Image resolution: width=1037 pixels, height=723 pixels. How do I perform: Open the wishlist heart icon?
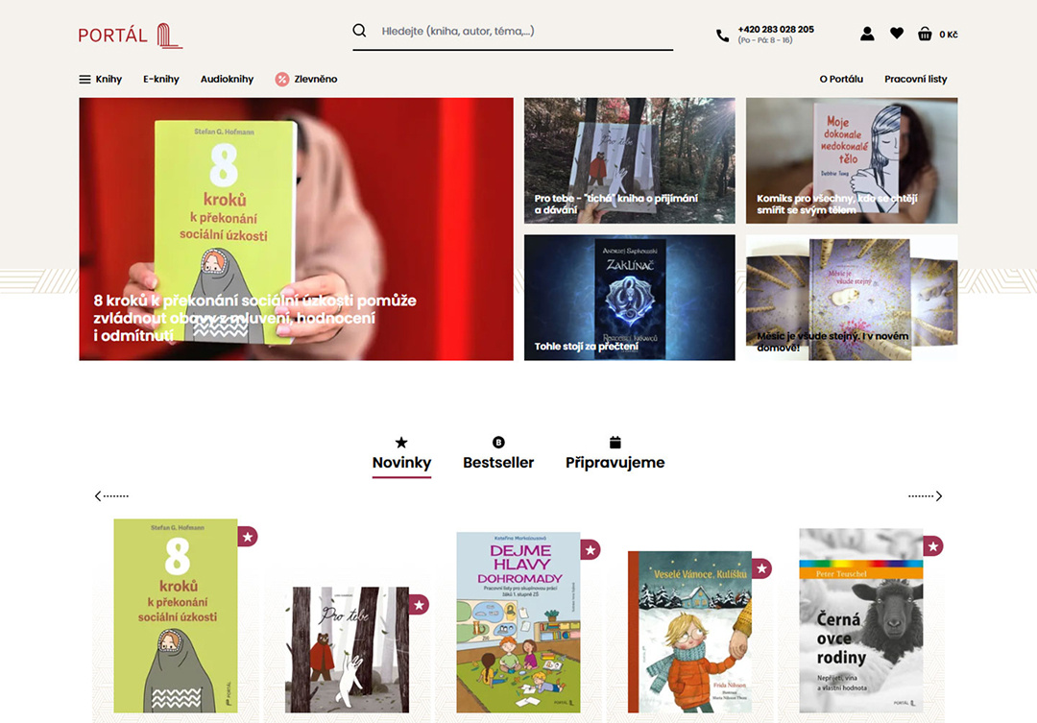point(897,33)
